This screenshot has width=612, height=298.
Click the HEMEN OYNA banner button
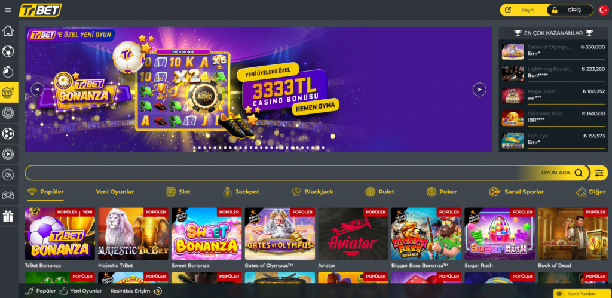316,106
